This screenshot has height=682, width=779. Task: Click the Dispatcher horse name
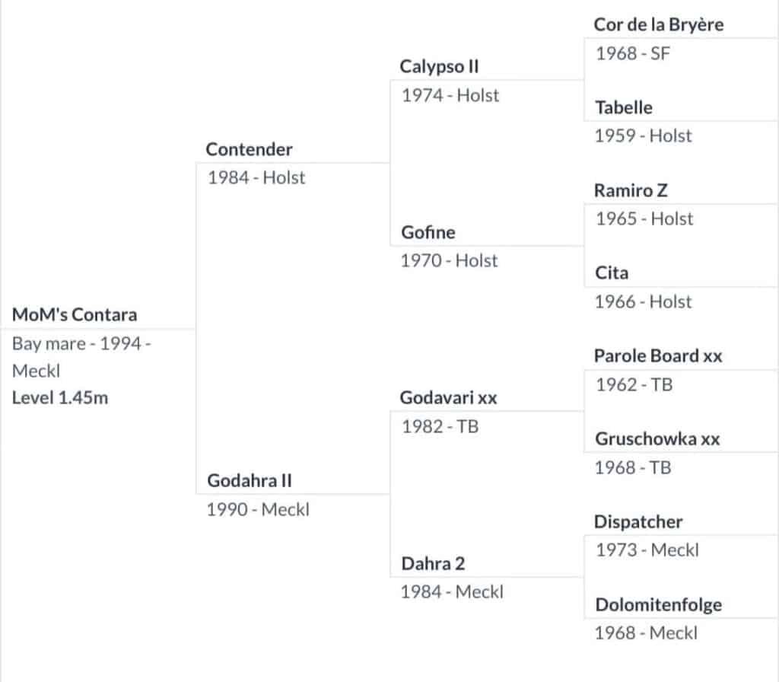[639, 522]
